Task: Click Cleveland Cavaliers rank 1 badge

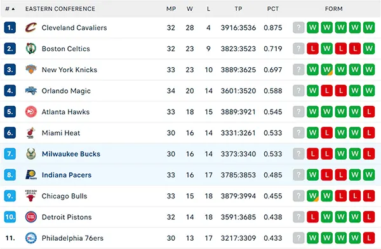Action: click(10, 28)
